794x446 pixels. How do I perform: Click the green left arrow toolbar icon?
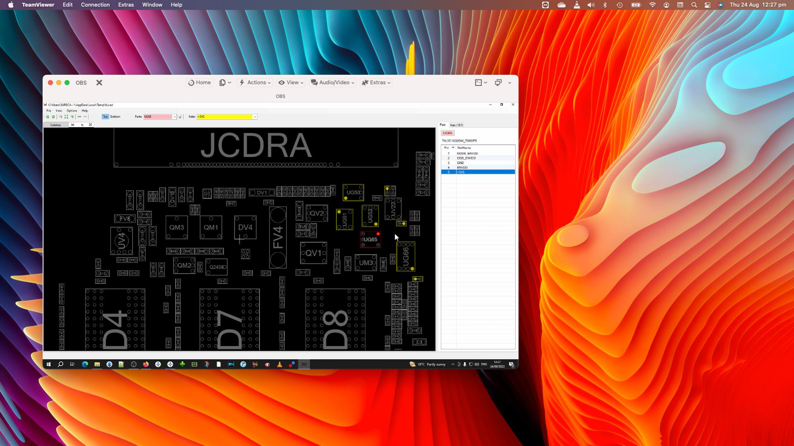tap(79, 117)
